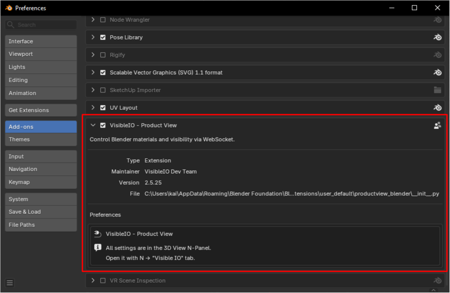Click the Extension type value
The height and width of the screenshot is (293, 450).
(158, 161)
